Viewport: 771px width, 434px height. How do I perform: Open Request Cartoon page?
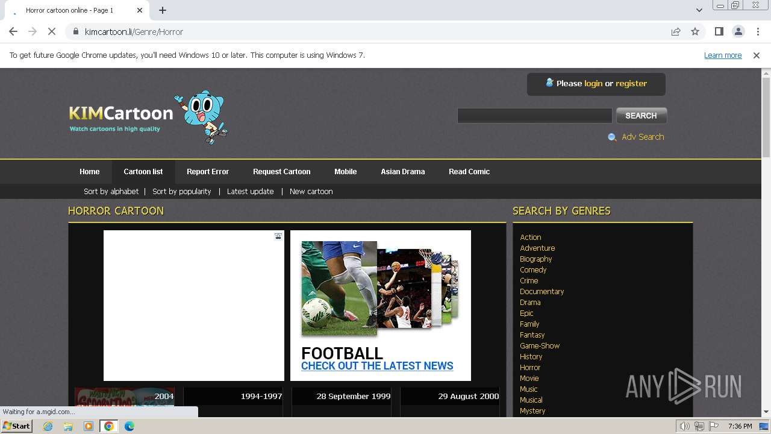(282, 172)
